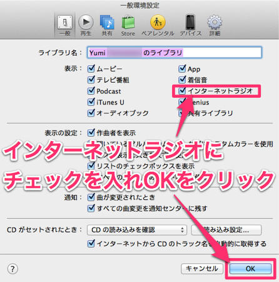
Task: Toggle すべての曲変更を通知センターに残す checkbox
Action: [91, 208]
